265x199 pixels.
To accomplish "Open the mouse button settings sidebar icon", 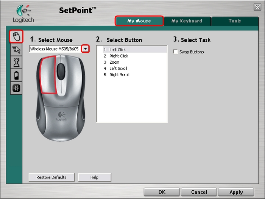I will point(16,36).
